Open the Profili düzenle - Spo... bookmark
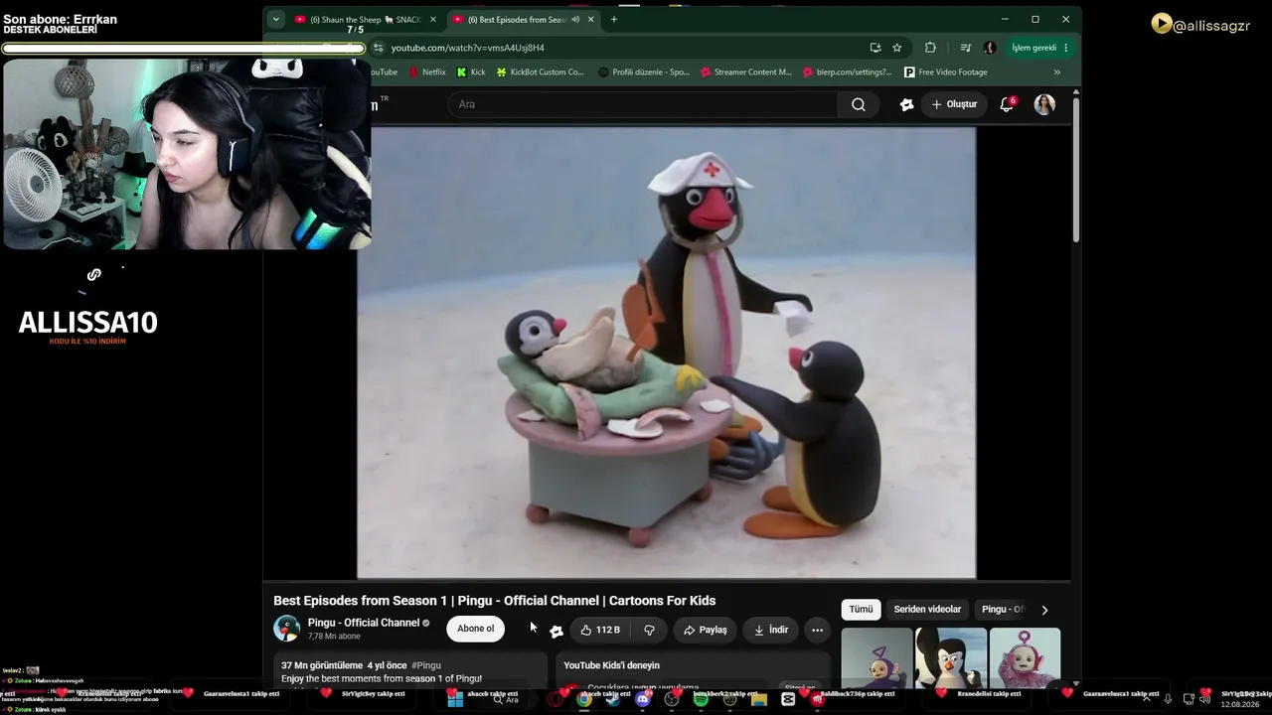Screen dimensions: 1272x715 click(644, 72)
